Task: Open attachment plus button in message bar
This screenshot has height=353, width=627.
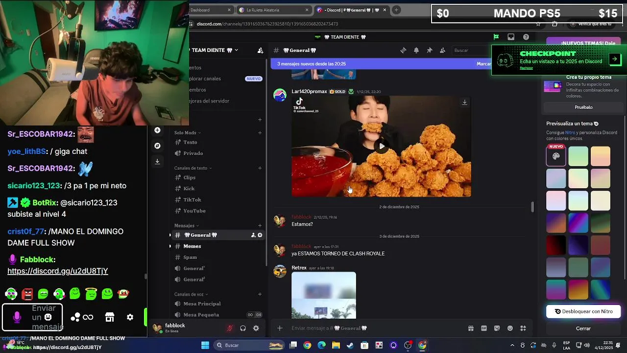Action: (x=280, y=328)
